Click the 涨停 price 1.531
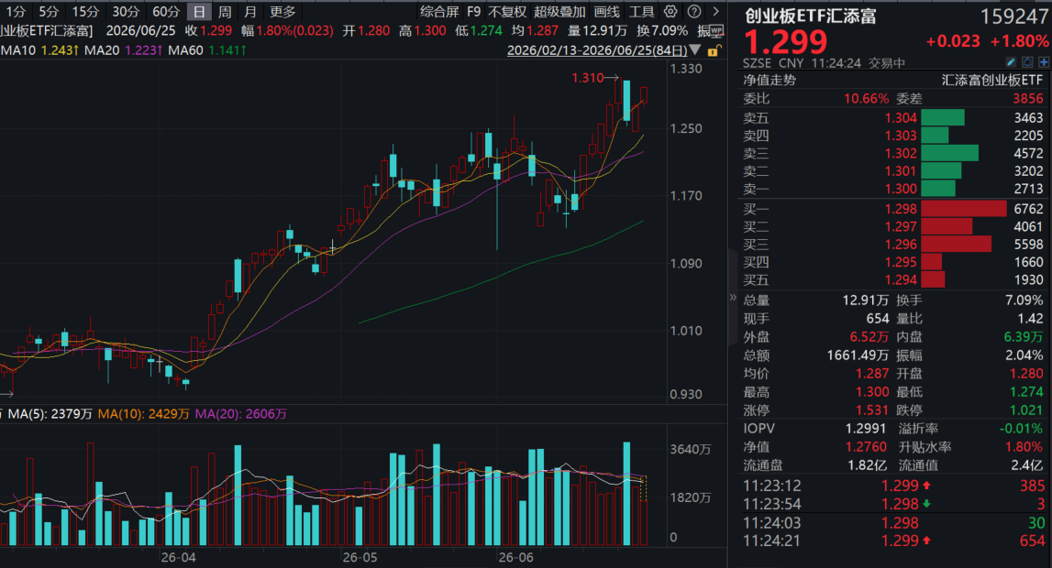 (872, 410)
